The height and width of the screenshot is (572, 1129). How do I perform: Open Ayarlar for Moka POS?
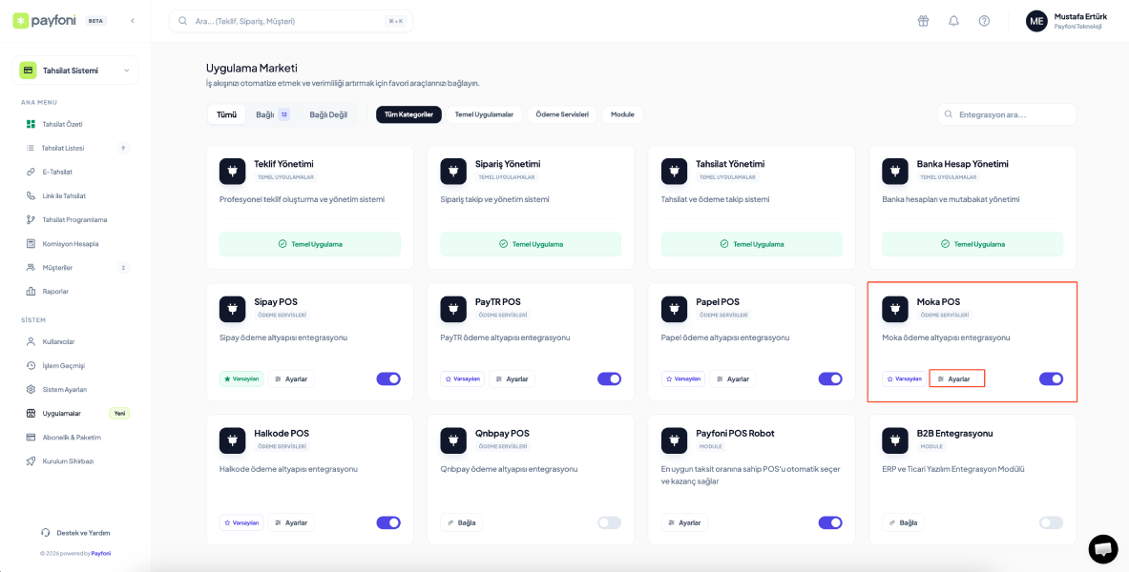pos(956,378)
